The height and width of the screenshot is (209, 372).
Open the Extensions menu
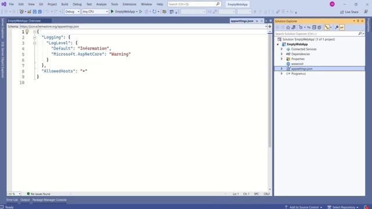(130, 4)
